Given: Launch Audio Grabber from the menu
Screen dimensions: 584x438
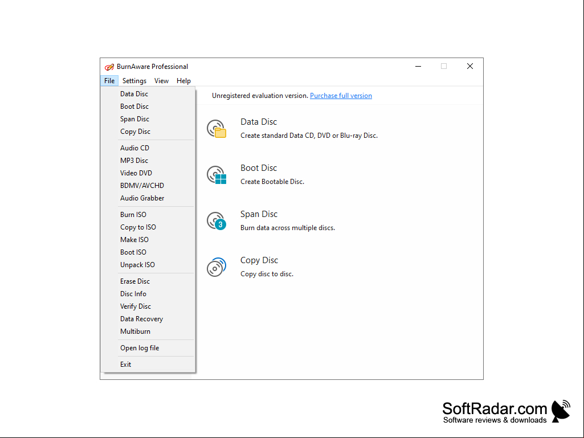Looking at the screenshot, I should coord(148,198).
